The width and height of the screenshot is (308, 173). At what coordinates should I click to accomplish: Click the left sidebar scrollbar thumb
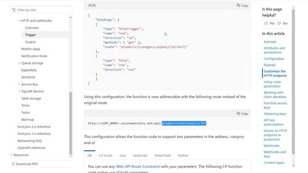click(x=71, y=123)
